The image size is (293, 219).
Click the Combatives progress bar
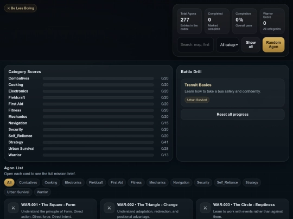[98, 78]
